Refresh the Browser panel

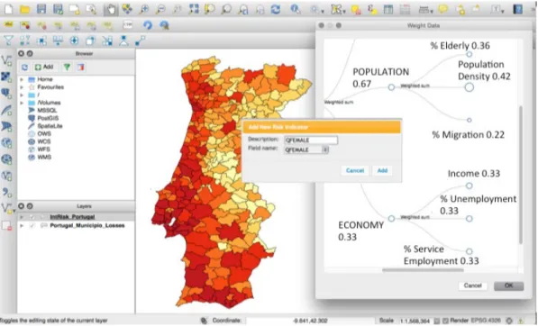click(x=24, y=68)
